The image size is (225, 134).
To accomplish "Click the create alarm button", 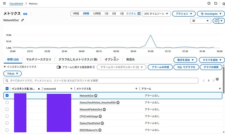I will pos(160,67).
